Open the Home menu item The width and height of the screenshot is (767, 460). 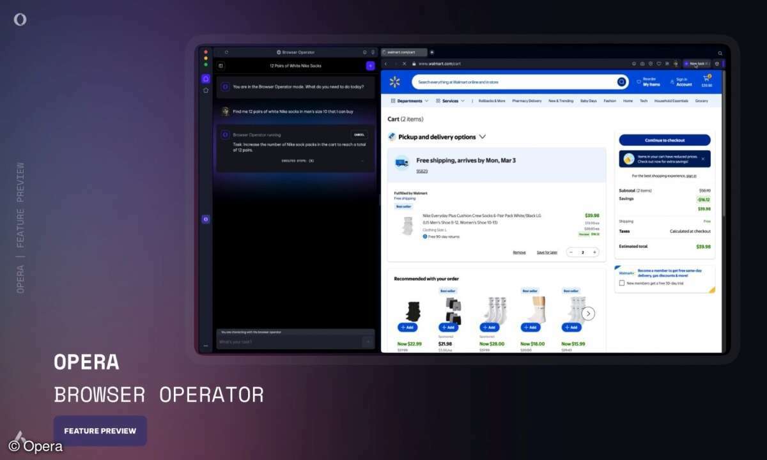coord(628,101)
